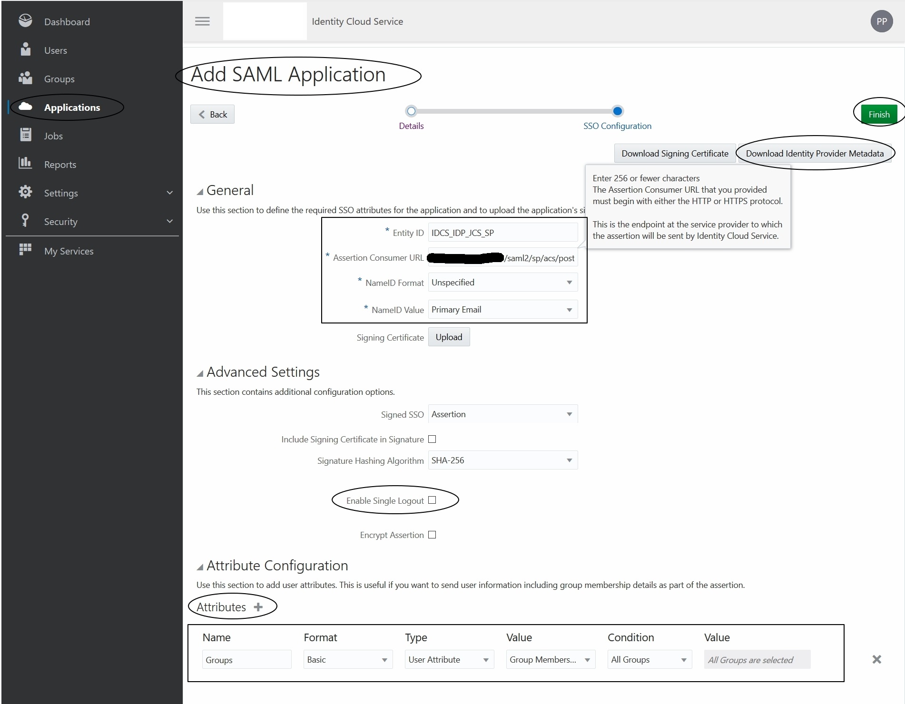Open the attribute Type dropdown
The height and width of the screenshot is (704, 905).
[x=450, y=659]
